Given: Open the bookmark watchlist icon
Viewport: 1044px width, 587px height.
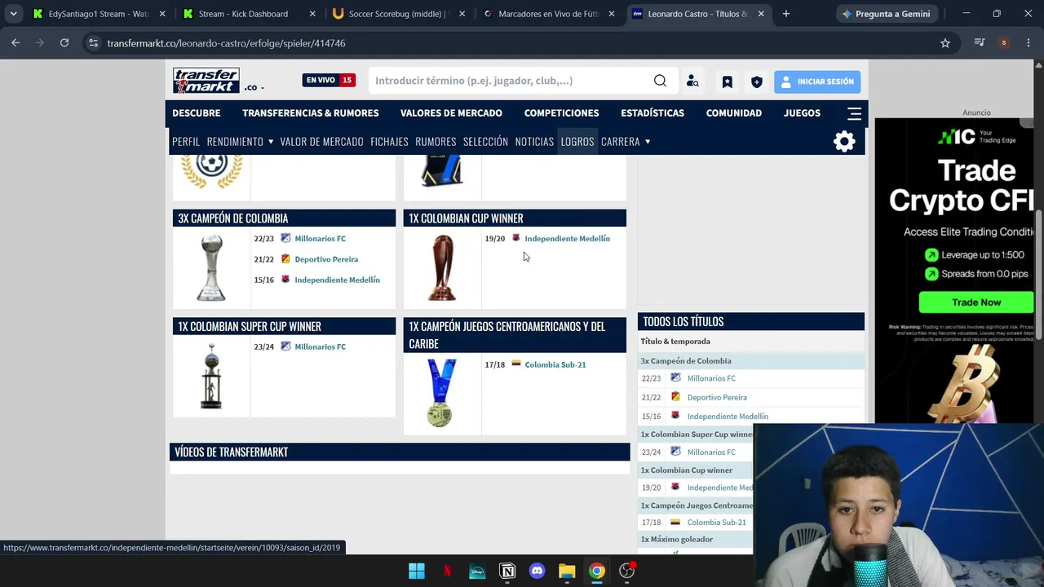Looking at the screenshot, I should point(727,82).
